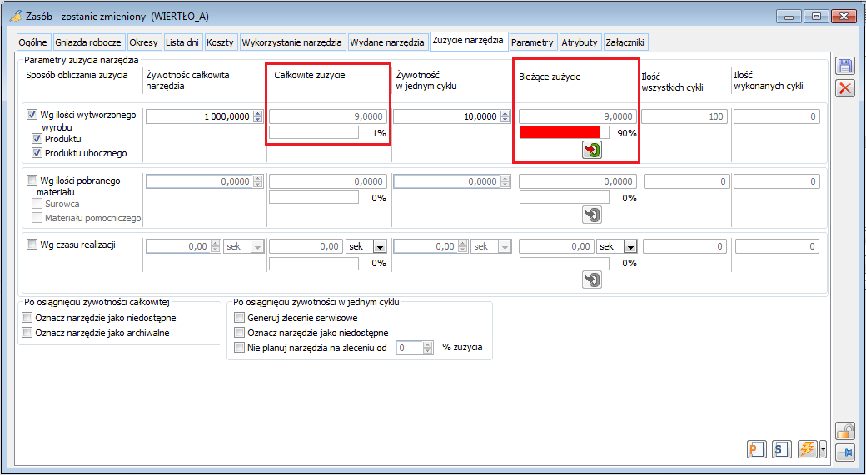Click the padlock icon at bottom right
866x475 pixels.
(x=845, y=430)
